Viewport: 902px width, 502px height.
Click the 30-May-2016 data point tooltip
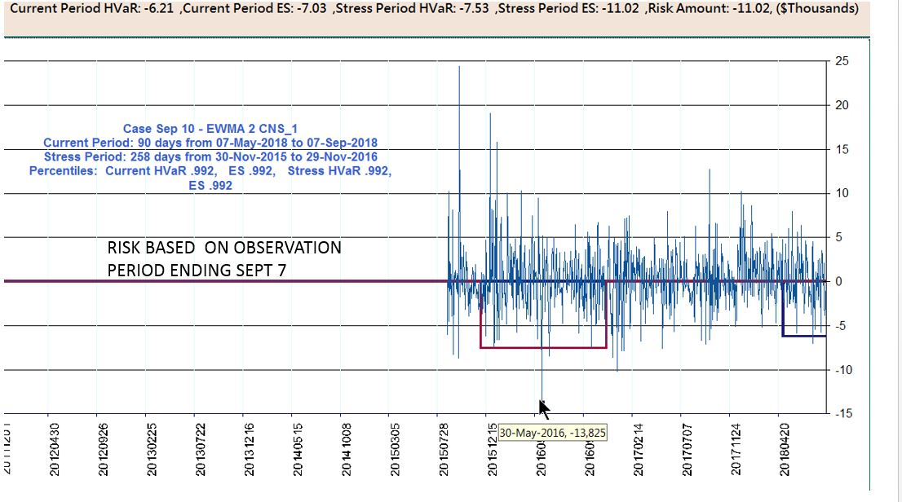552,432
